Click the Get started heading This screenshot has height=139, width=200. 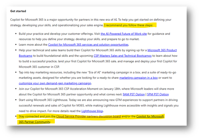(x=18, y=11)
